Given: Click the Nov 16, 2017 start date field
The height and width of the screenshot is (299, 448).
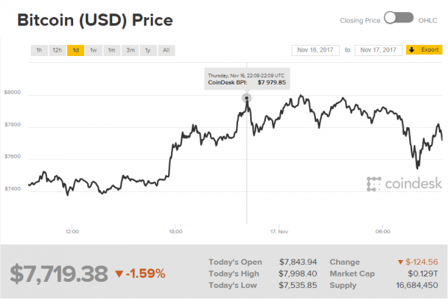Looking at the screenshot, I should pyautogui.click(x=315, y=50).
